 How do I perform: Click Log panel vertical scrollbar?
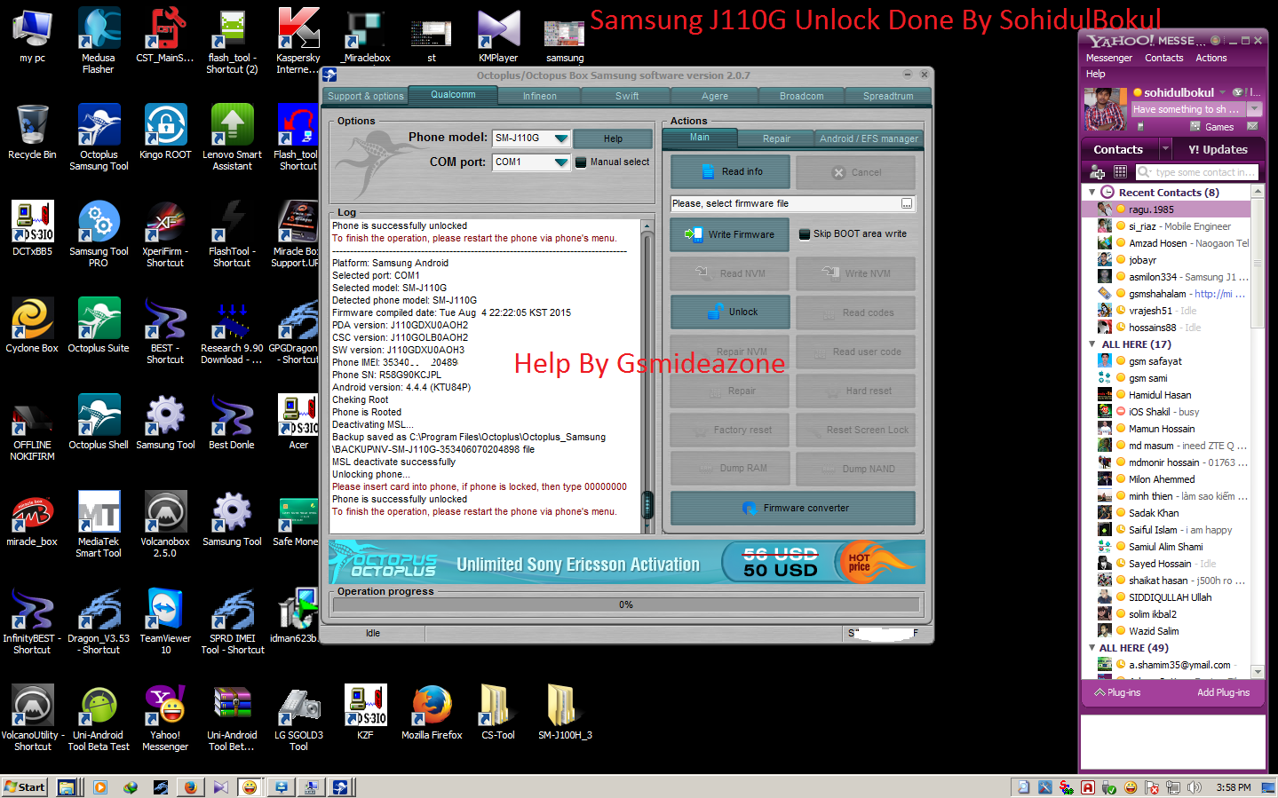(647, 375)
